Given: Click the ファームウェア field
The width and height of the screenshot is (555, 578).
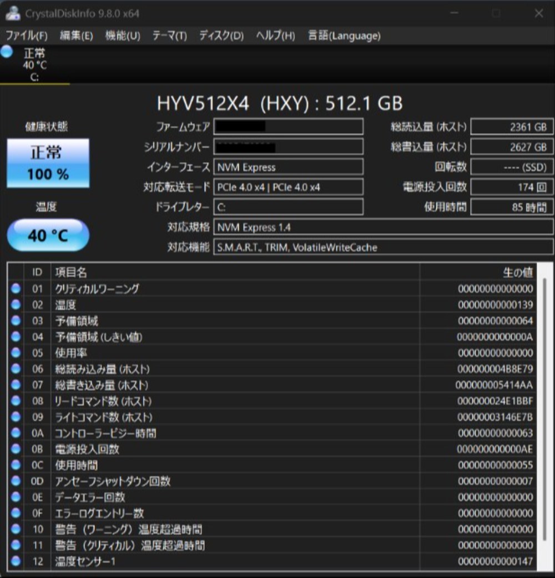Looking at the screenshot, I should pyautogui.click(x=288, y=127).
